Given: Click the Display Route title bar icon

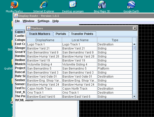Looking at the screenshot, I should coord(16,16).
